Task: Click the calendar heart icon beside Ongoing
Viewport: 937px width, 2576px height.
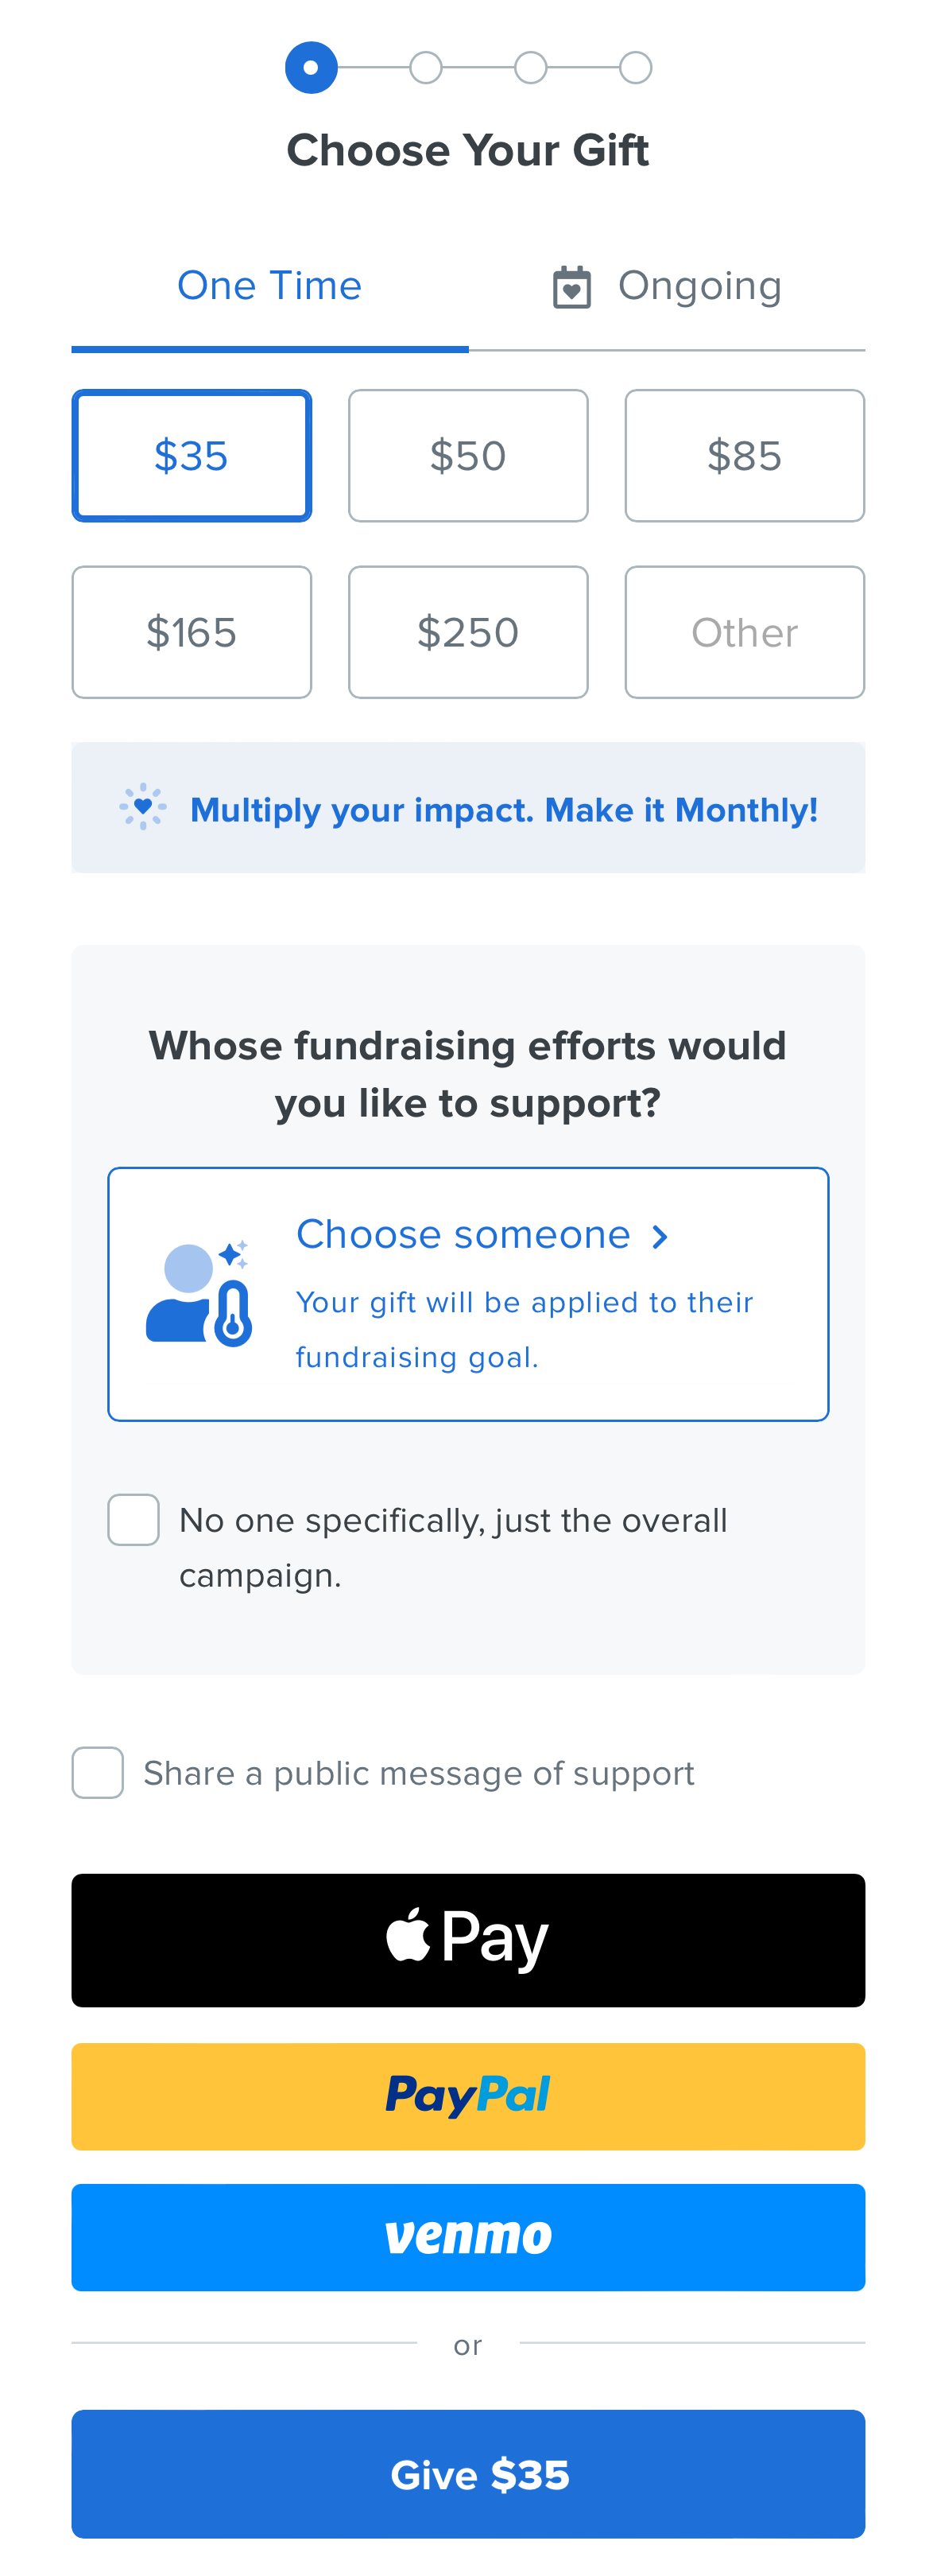Action: tap(571, 288)
